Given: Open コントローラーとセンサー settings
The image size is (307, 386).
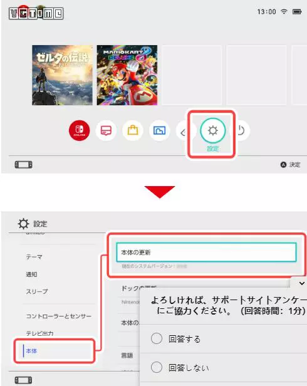Looking at the screenshot, I should pos(59,316).
